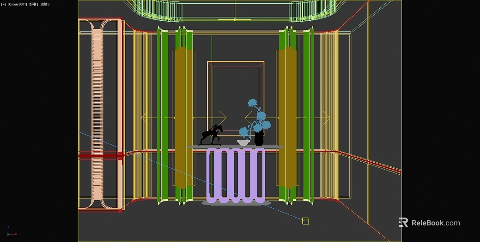This screenshot has width=480, height=242.
Task: Click the left yellow light arrow gizmo
Action: pos(184,118)
